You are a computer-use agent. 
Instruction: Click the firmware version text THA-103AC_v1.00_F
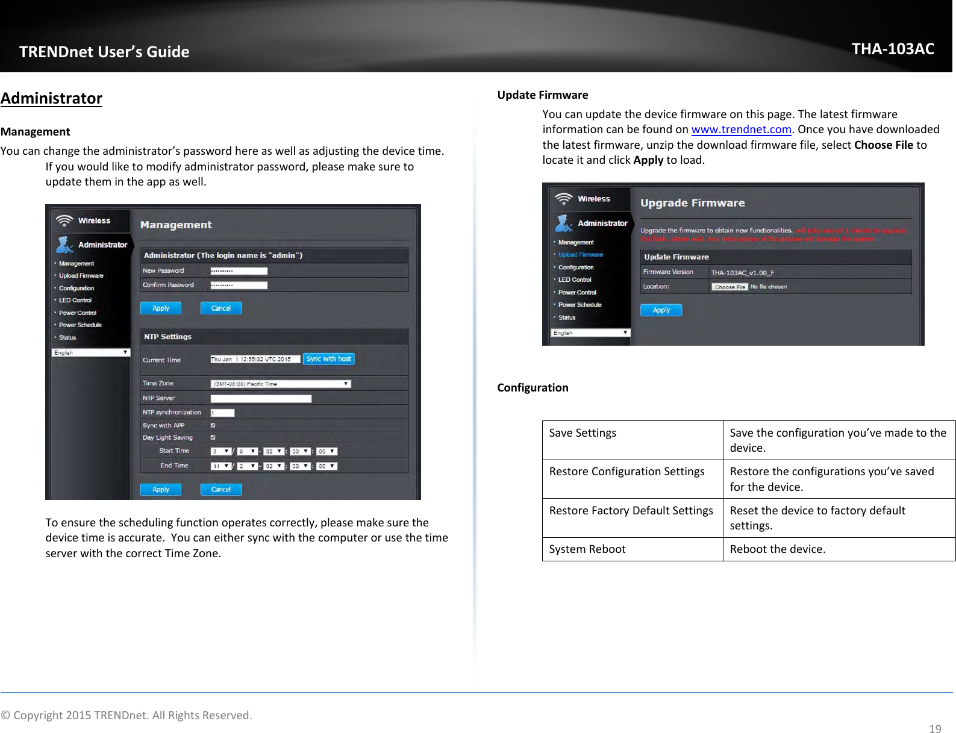click(743, 273)
